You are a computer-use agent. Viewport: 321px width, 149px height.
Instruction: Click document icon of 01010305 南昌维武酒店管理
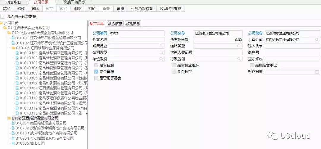point(17,73)
